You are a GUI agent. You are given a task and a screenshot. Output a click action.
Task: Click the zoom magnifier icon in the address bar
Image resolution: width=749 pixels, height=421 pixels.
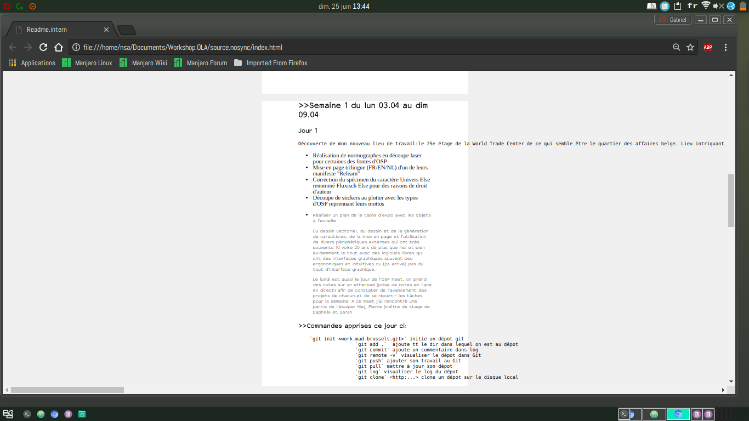click(677, 47)
